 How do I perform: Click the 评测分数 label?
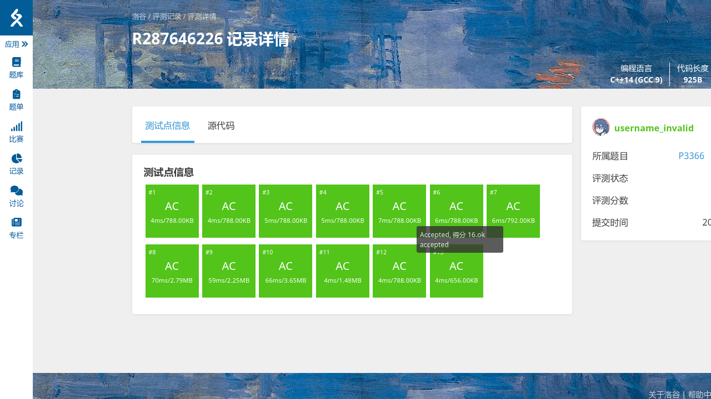pos(610,201)
